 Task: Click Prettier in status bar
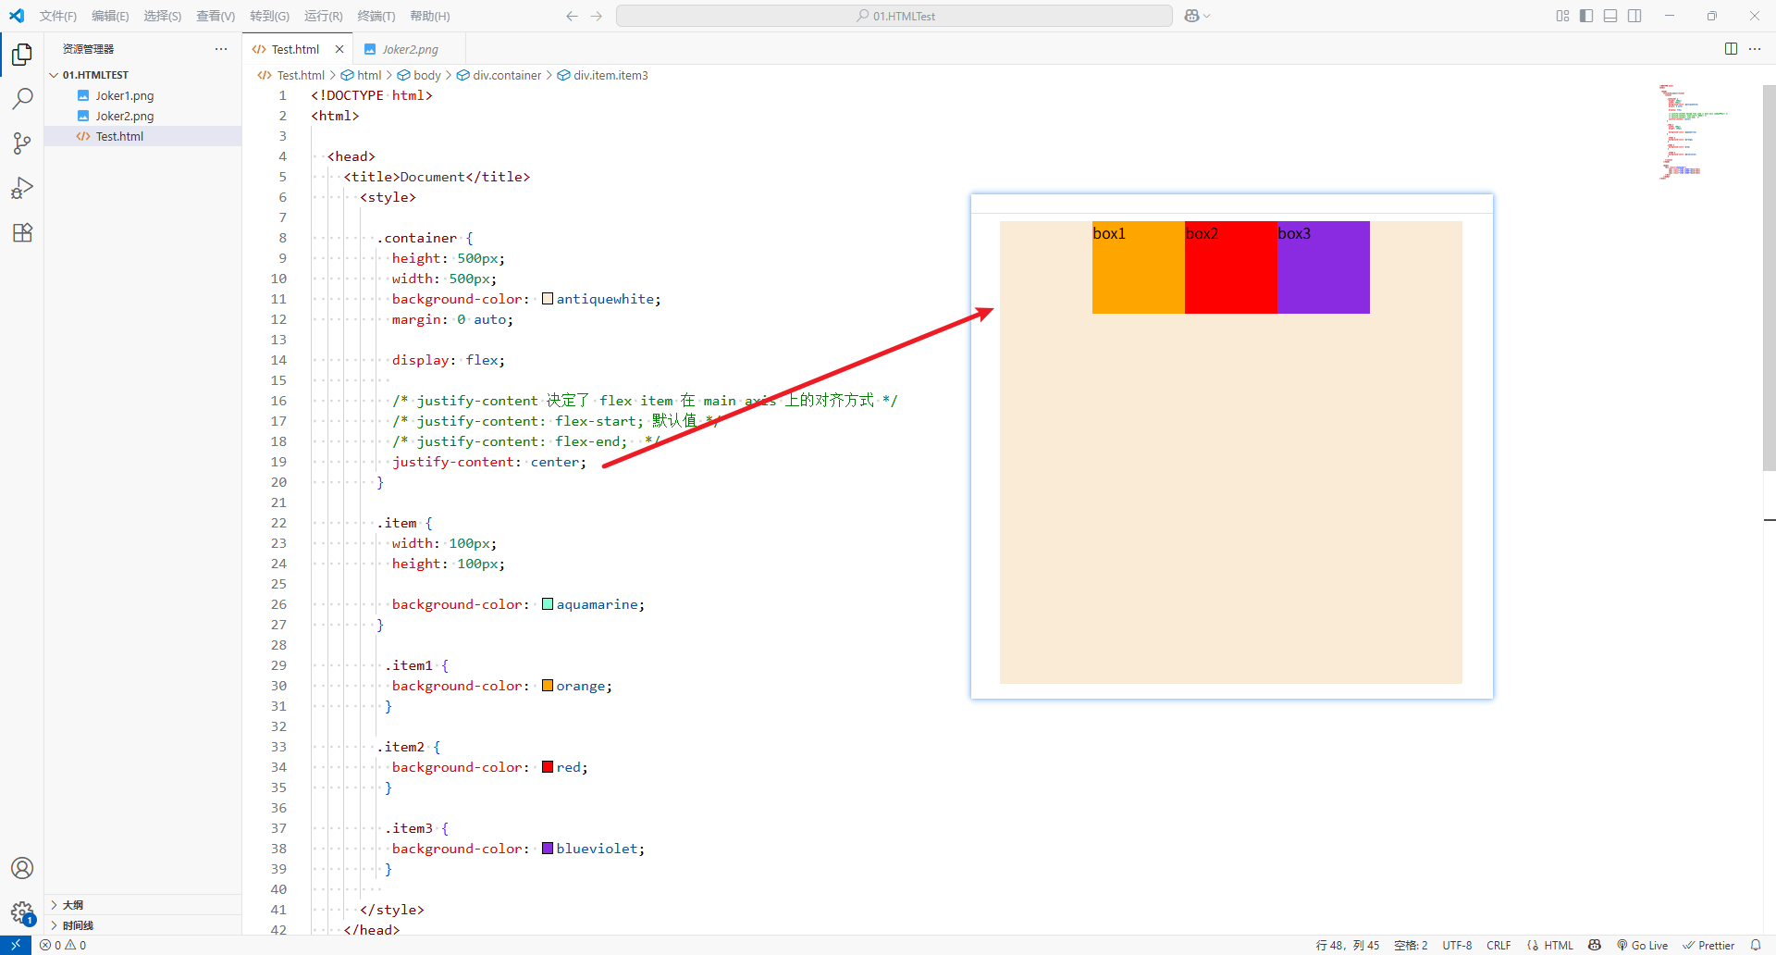[1708, 945]
